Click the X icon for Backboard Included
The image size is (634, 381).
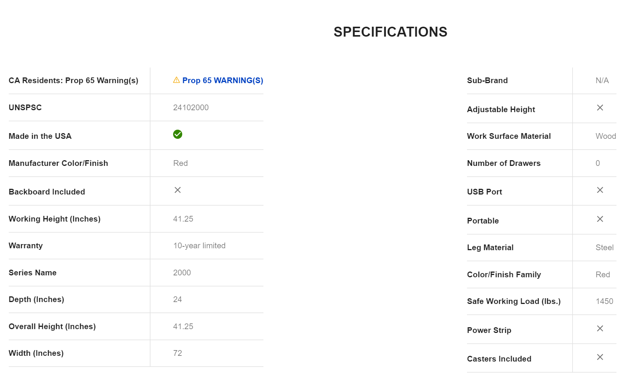tap(178, 190)
